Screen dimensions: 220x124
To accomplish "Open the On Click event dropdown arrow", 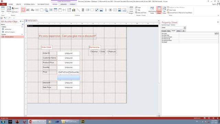I will [216, 34].
